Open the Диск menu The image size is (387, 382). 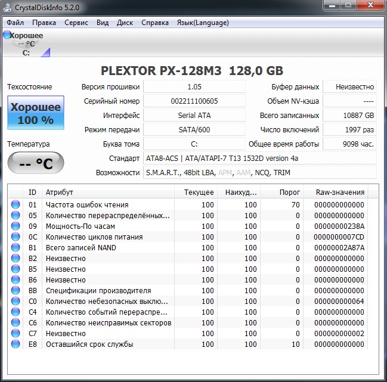point(125,23)
